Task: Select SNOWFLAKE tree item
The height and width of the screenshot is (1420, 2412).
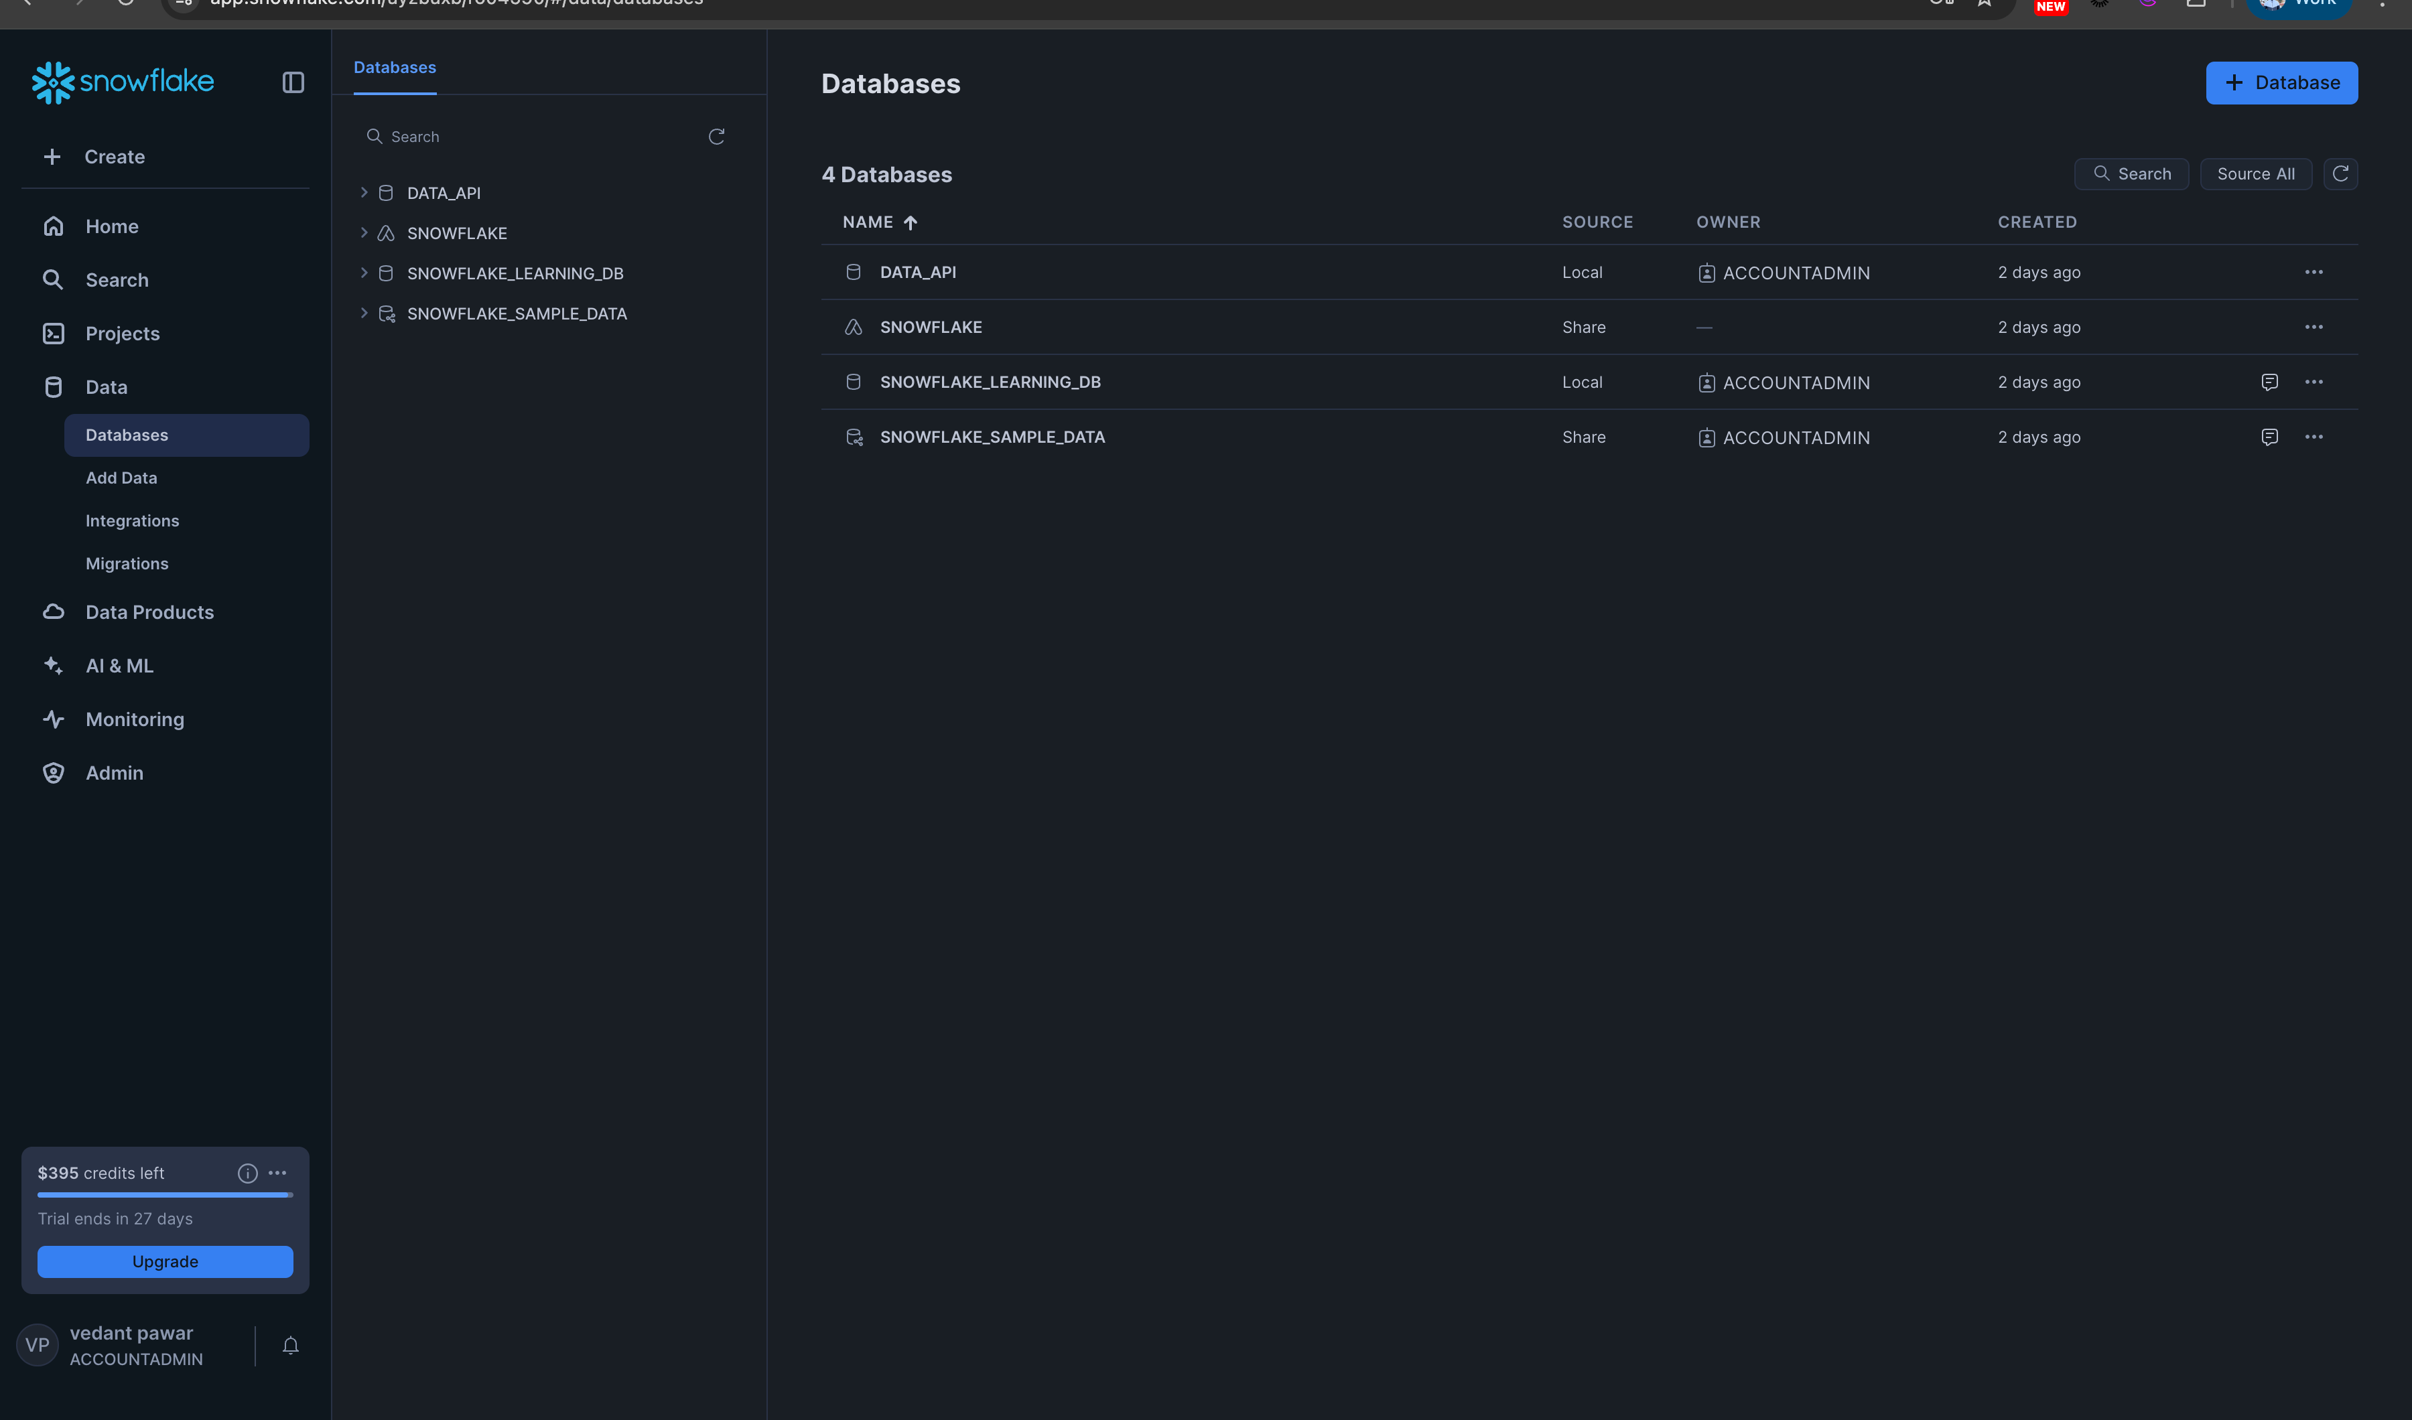Action: pyautogui.click(x=456, y=234)
